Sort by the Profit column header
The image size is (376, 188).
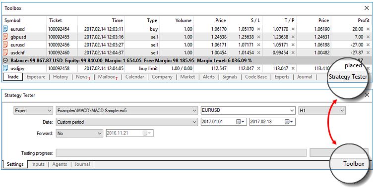pyautogui.click(x=352, y=21)
